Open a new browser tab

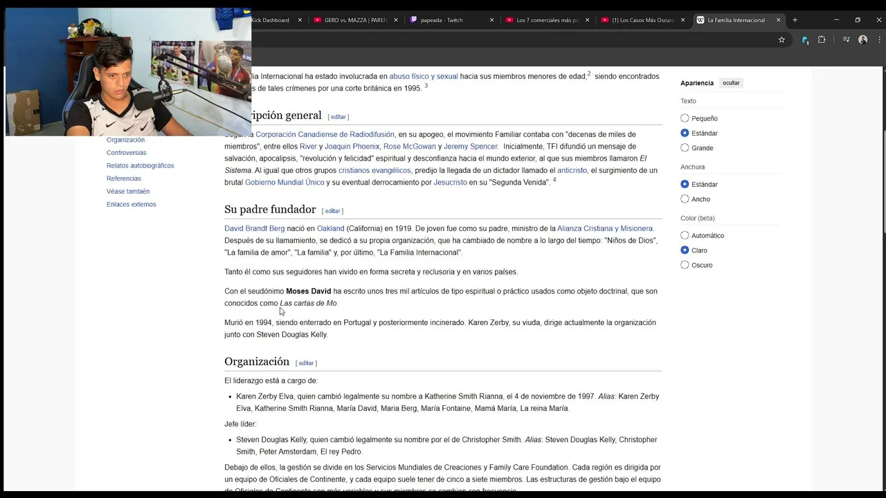795,20
